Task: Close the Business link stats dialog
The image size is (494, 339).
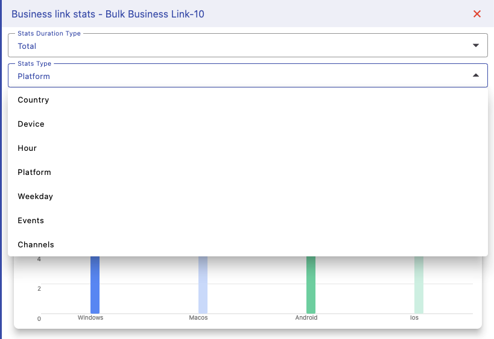Action: pyautogui.click(x=477, y=14)
